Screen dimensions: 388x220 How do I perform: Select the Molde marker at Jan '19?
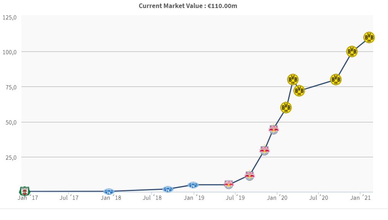[193, 185]
